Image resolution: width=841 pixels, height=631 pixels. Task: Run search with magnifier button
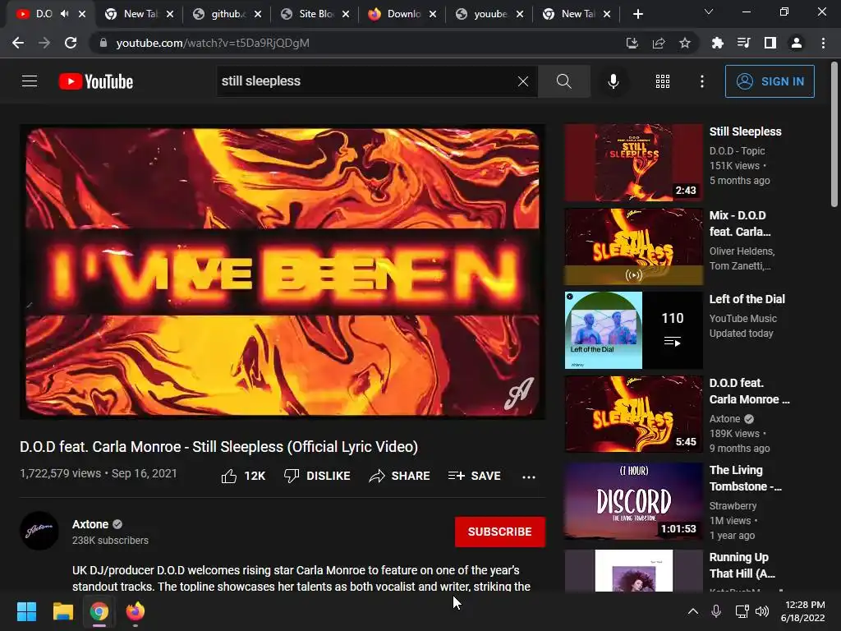coord(563,81)
